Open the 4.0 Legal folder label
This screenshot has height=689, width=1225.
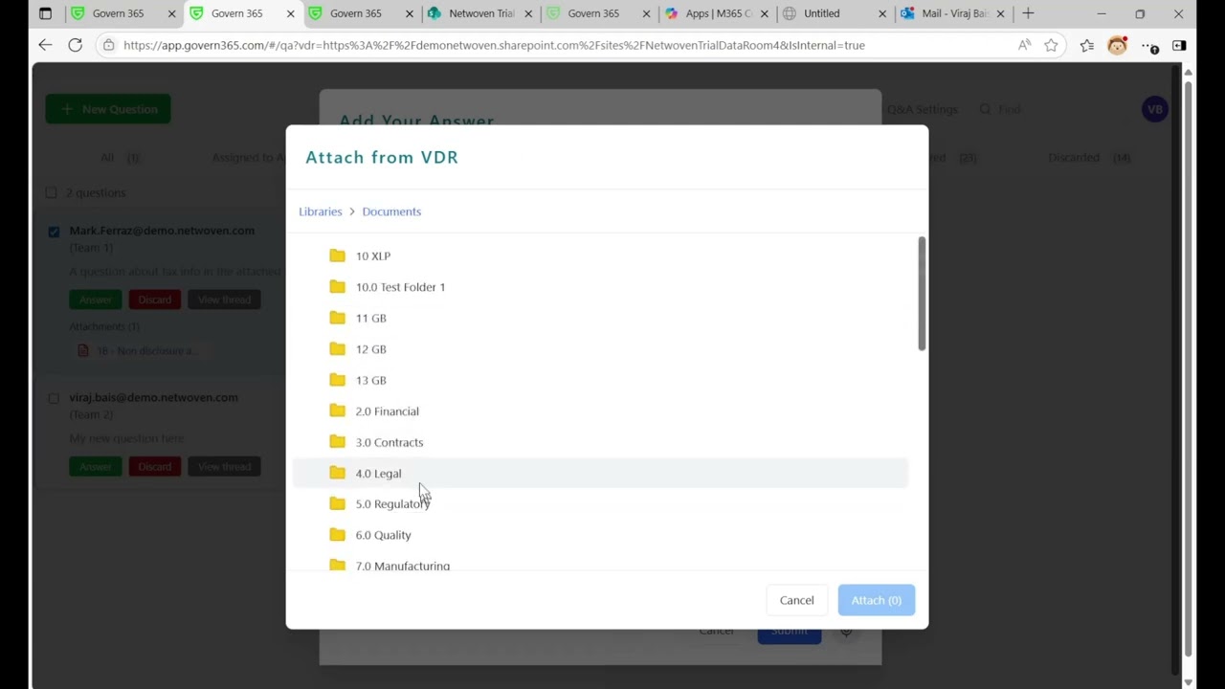click(x=378, y=474)
